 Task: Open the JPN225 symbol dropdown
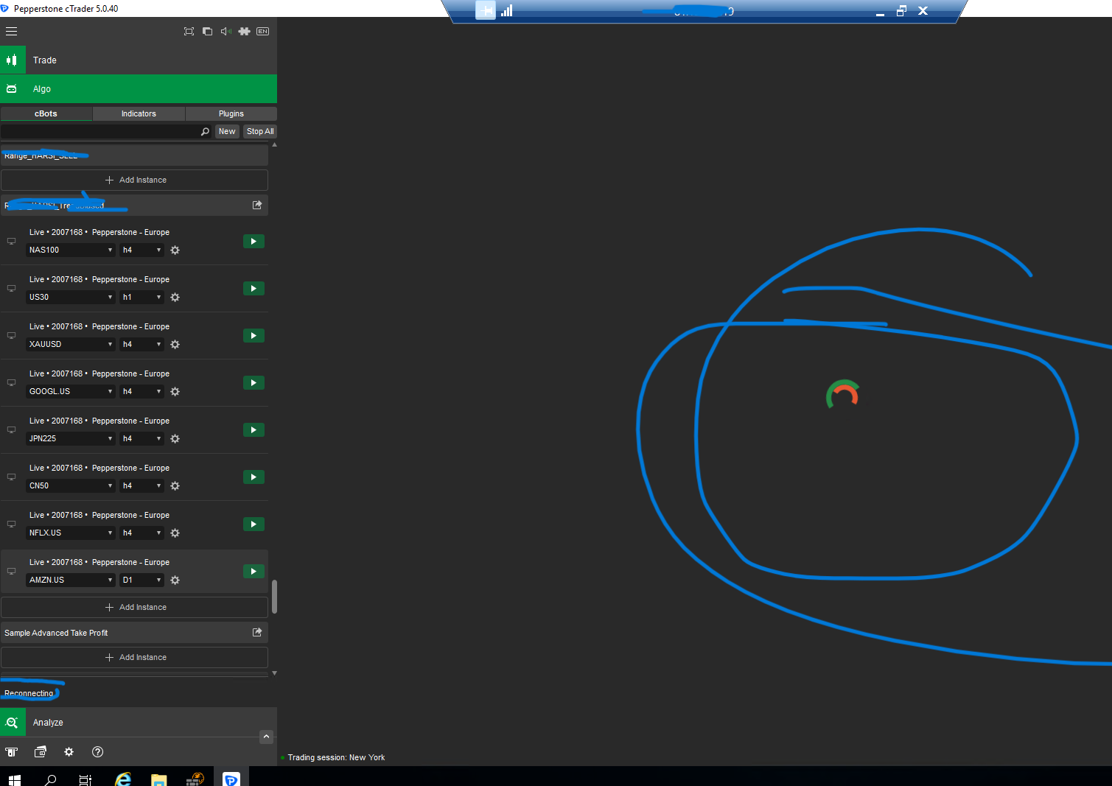point(71,438)
